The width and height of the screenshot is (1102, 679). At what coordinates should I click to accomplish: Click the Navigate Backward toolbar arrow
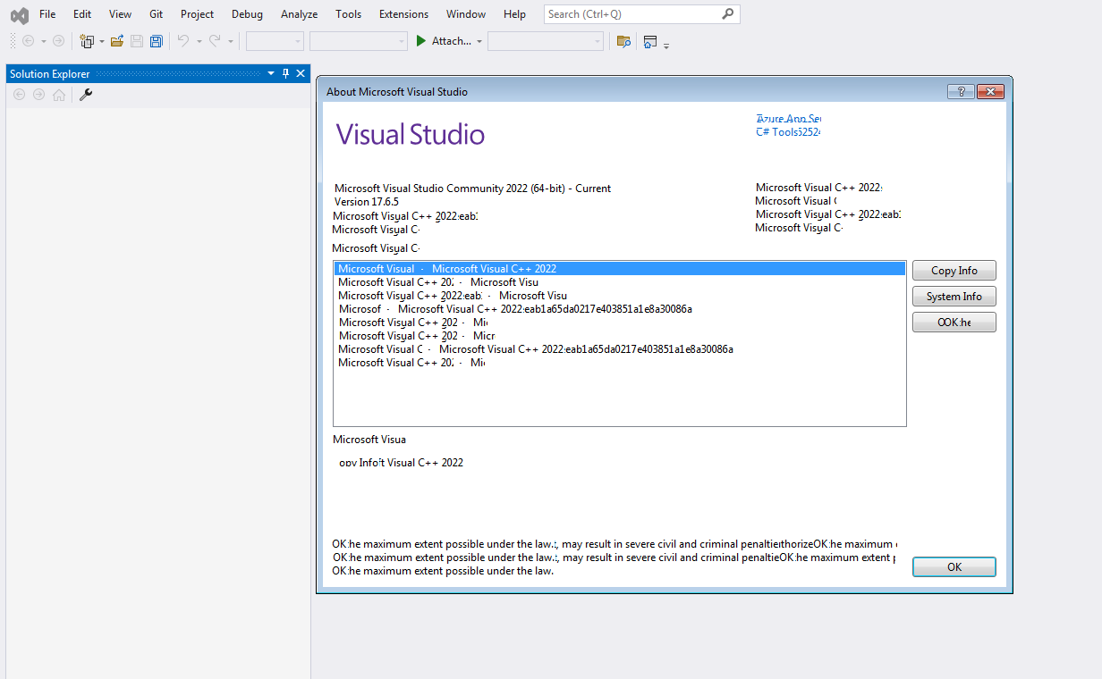point(29,41)
